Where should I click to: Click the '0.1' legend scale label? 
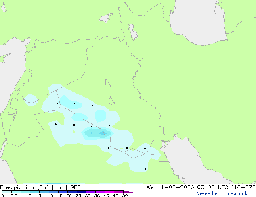(x=4, y=195)
